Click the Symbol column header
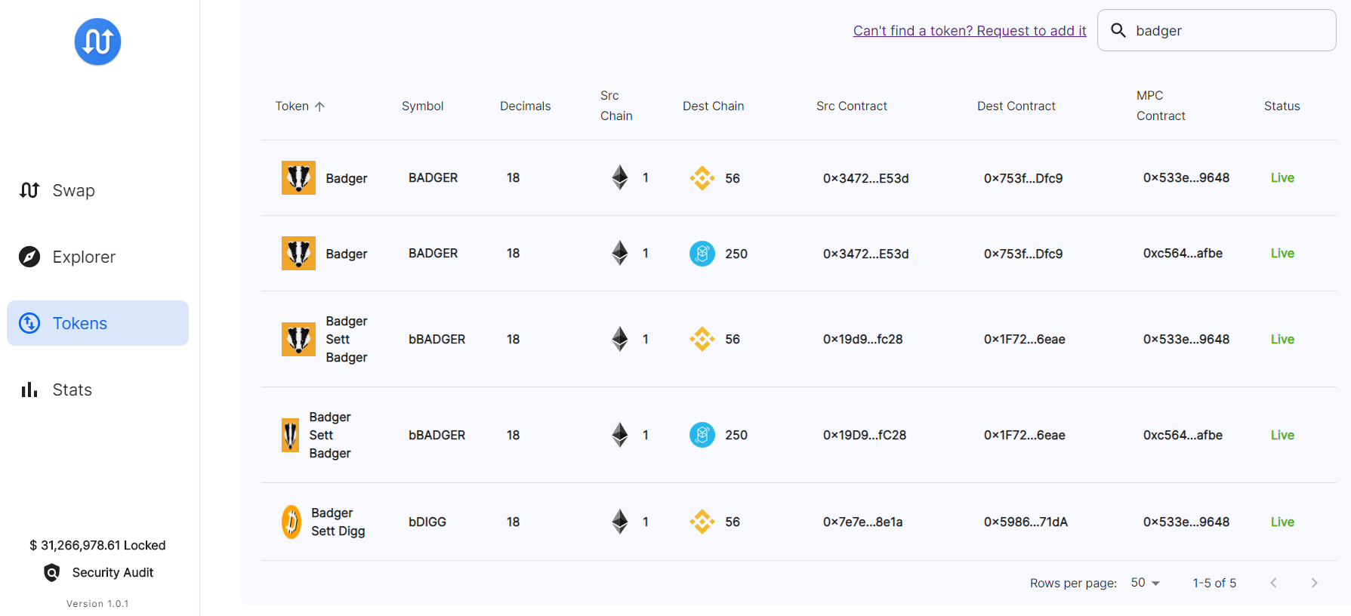Image resolution: width=1351 pixels, height=616 pixels. (423, 106)
